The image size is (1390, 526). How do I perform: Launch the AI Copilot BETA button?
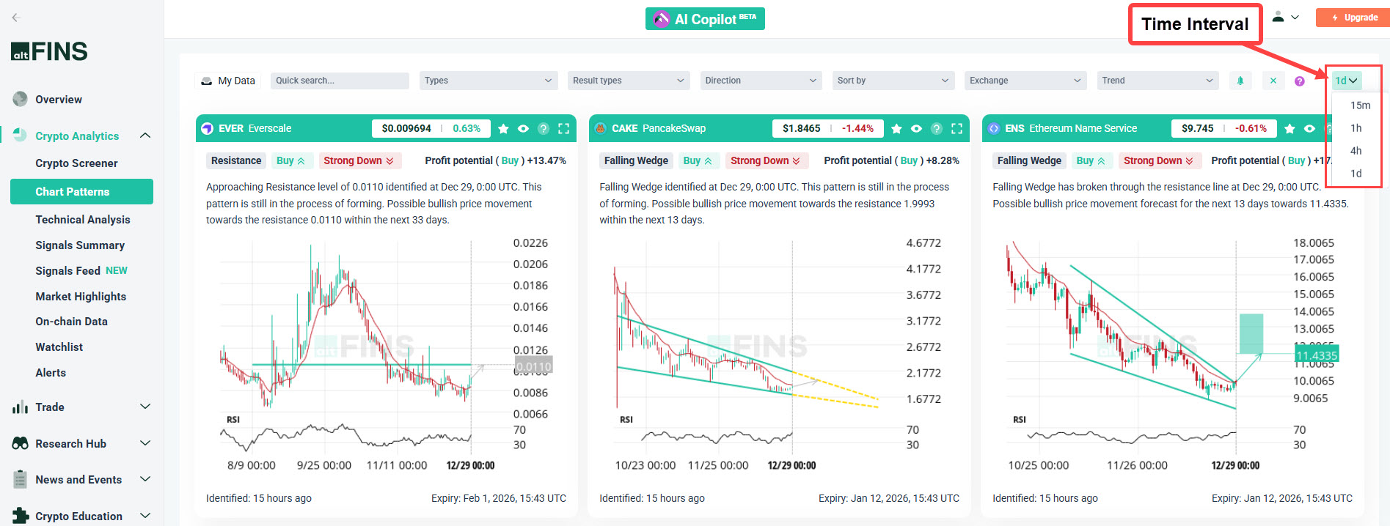point(705,19)
